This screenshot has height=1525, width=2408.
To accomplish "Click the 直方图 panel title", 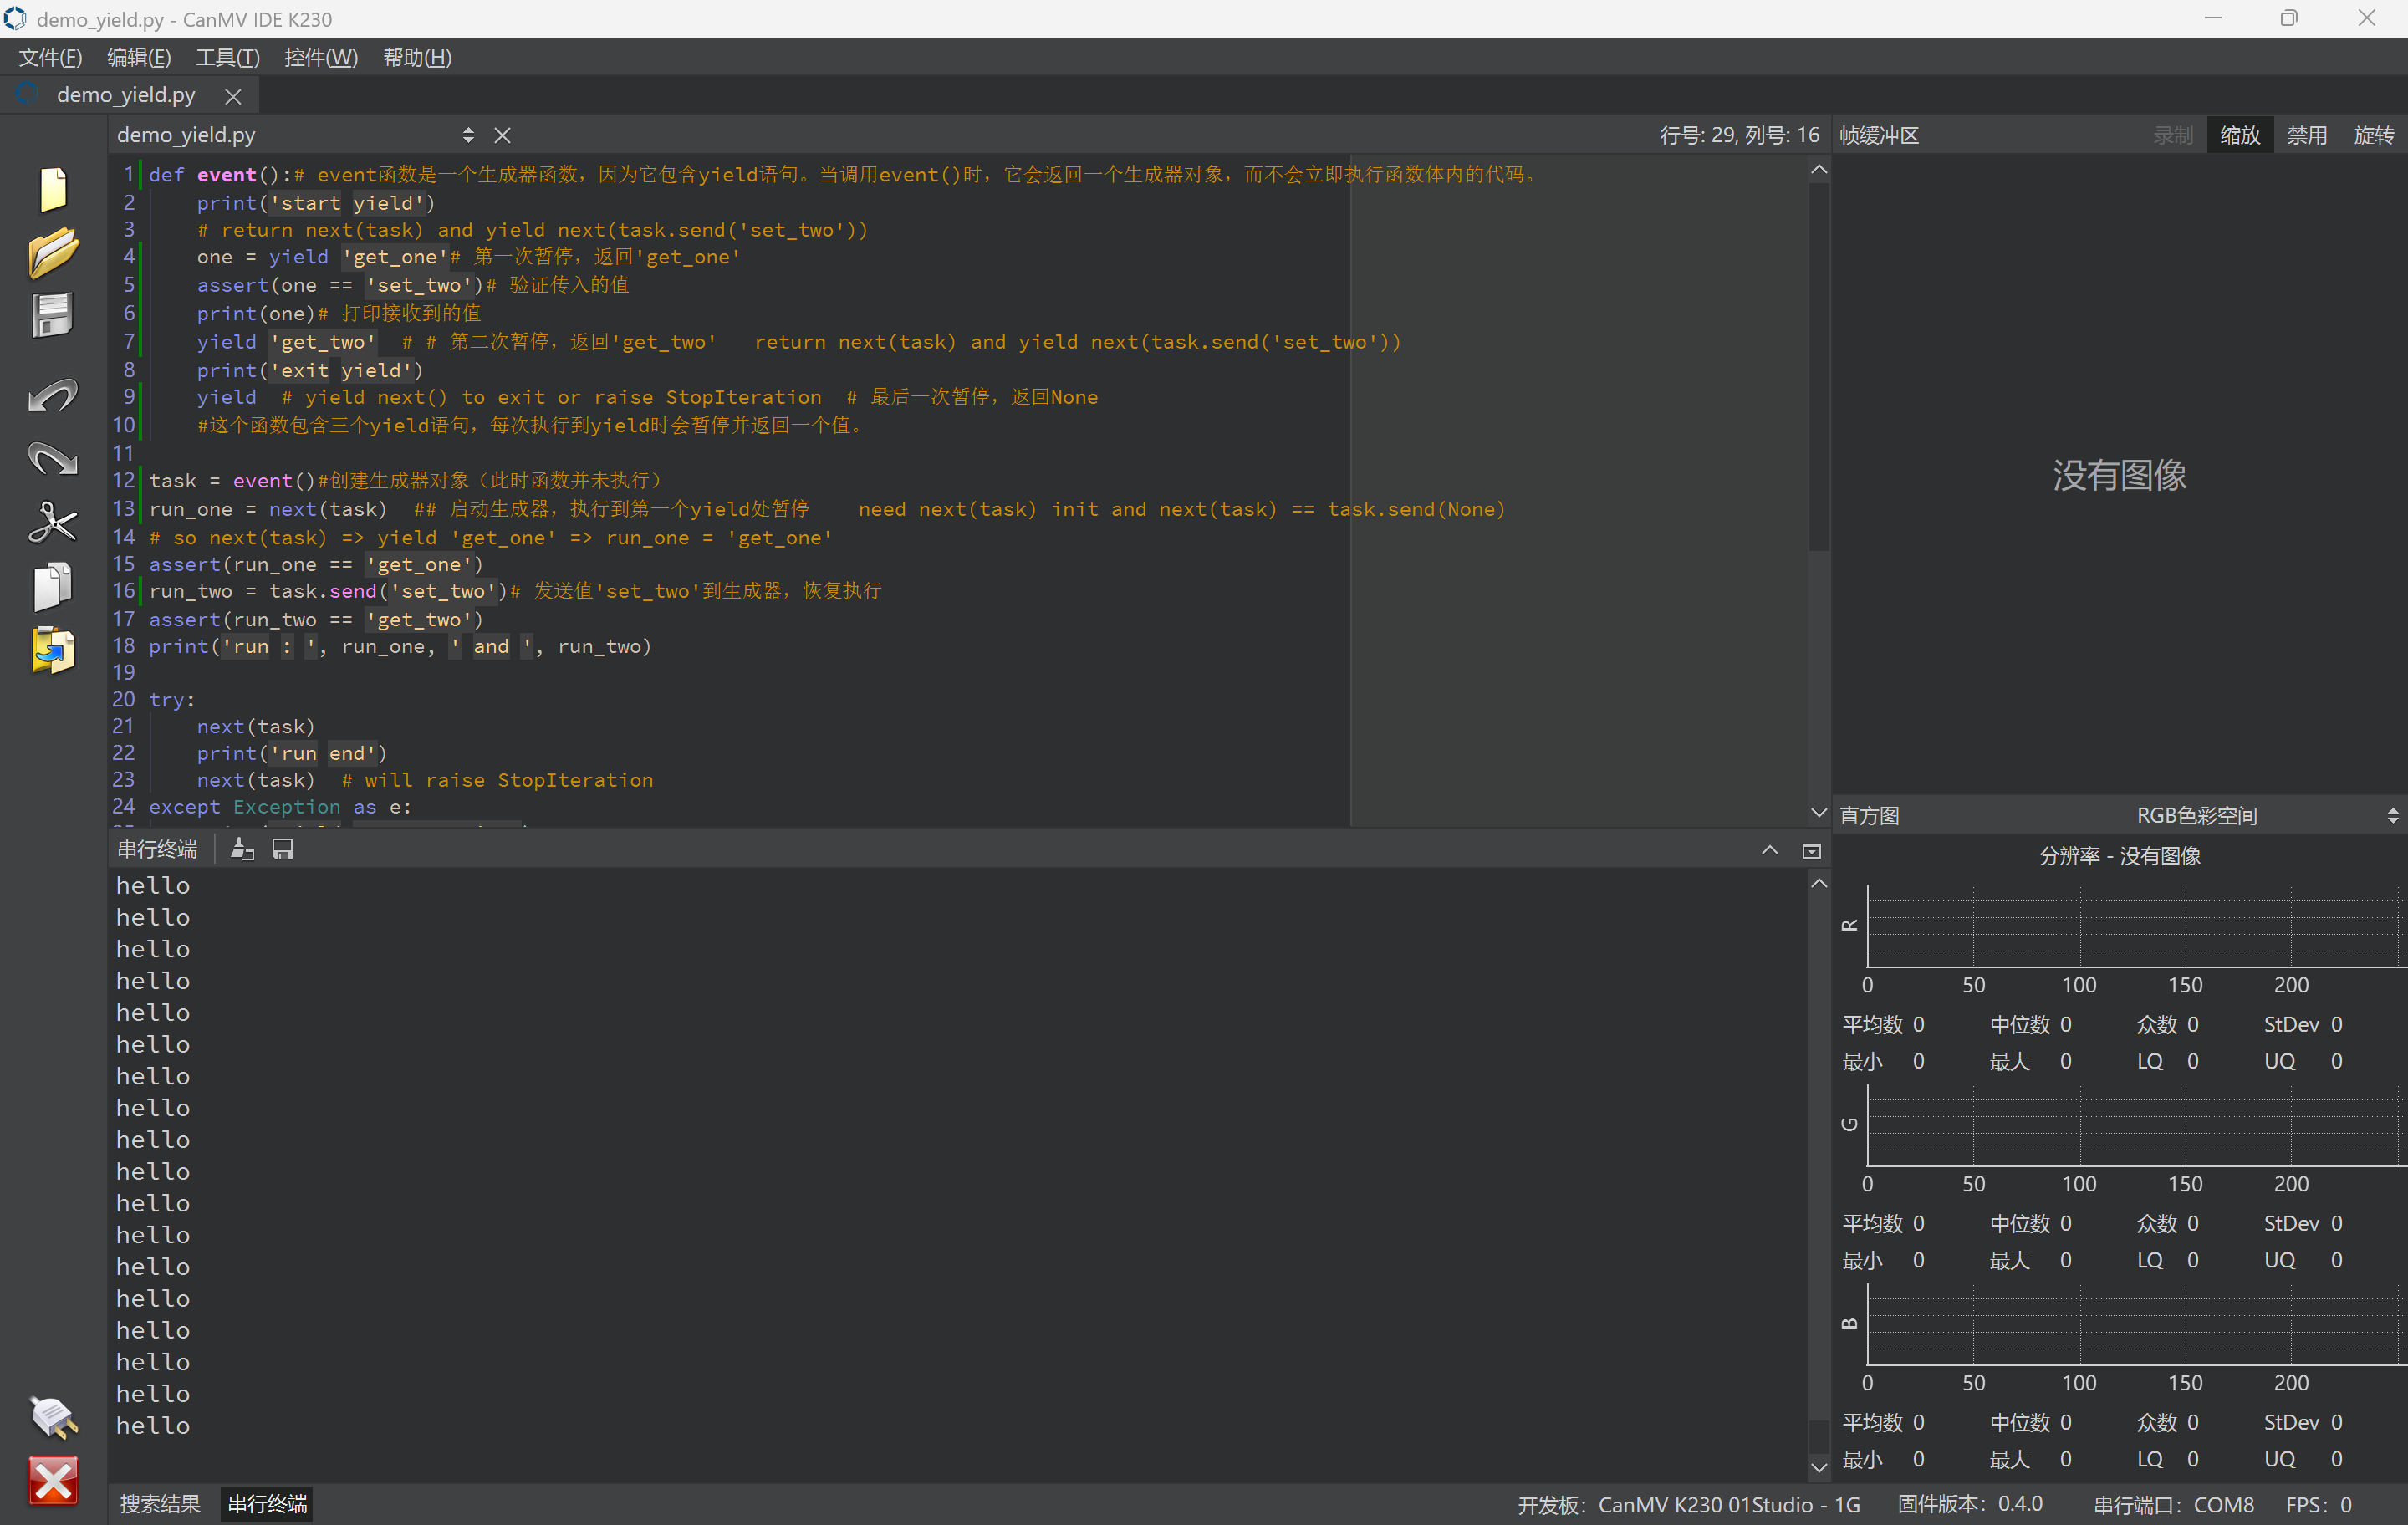I will [x=1869, y=816].
